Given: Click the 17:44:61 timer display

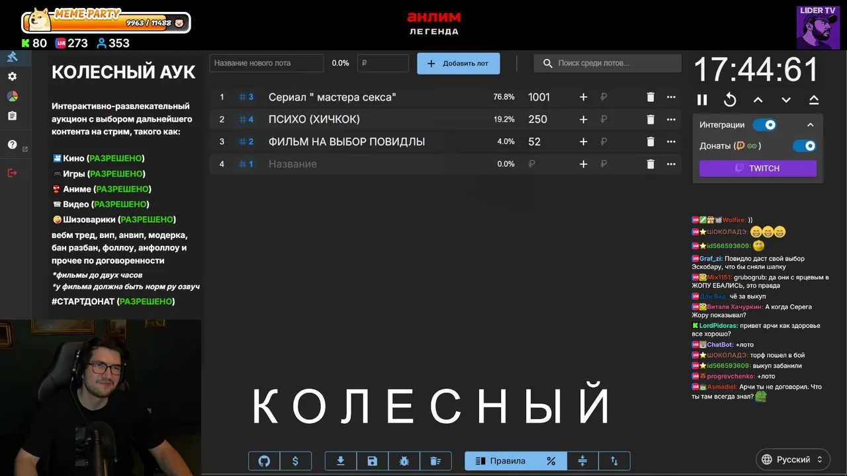Looking at the screenshot, I should coord(756,69).
